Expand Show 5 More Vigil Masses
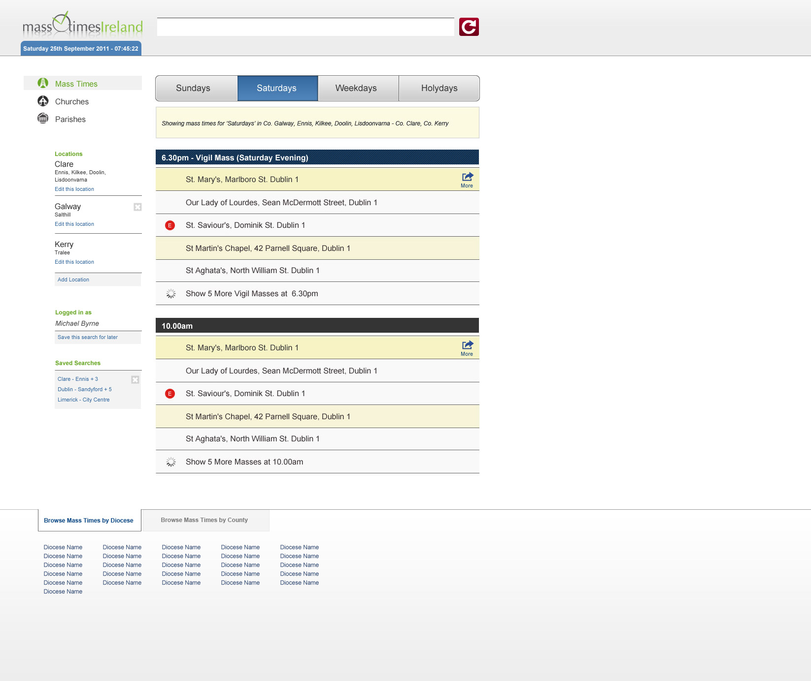811x681 pixels. click(252, 294)
